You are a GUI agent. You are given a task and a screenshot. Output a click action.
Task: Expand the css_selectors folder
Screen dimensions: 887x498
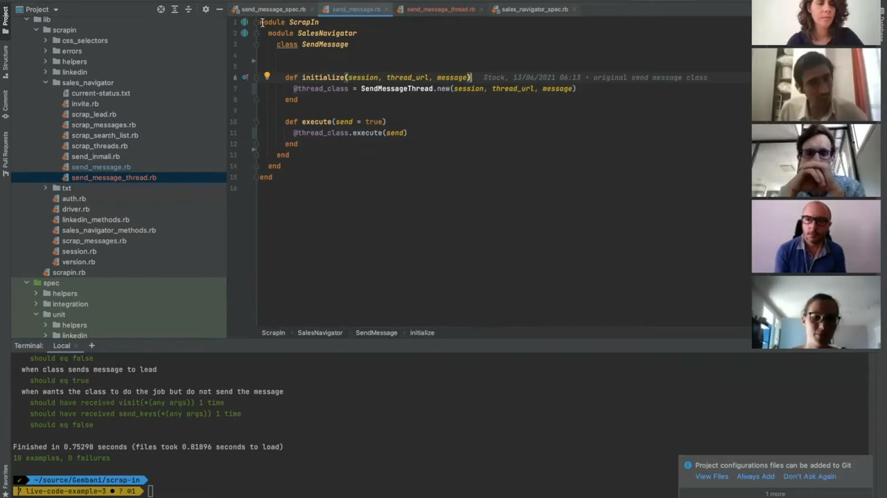pyautogui.click(x=46, y=41)
